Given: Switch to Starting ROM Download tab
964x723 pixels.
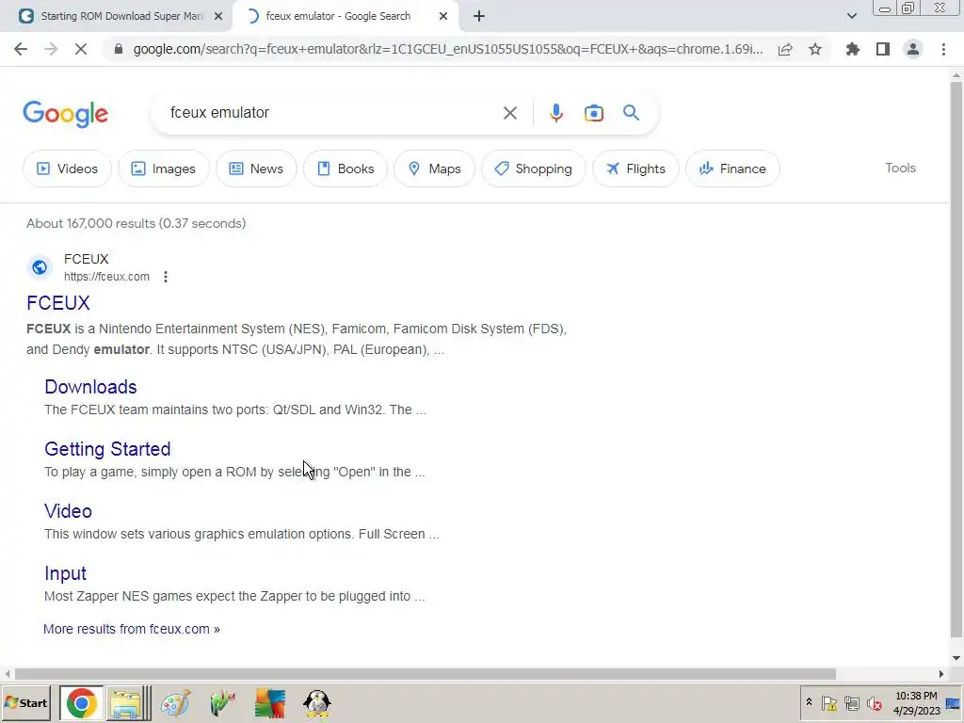Looking at the screenshot, I should pyautogui.click(x=121, y=16).
